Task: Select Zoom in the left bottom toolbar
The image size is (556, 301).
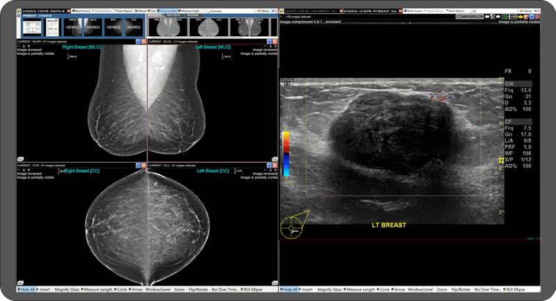Action: tap(179, 290)
